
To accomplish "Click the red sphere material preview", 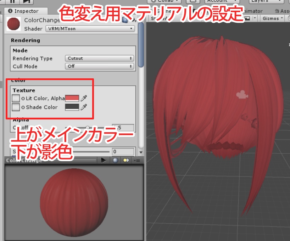I will (74, 202).
